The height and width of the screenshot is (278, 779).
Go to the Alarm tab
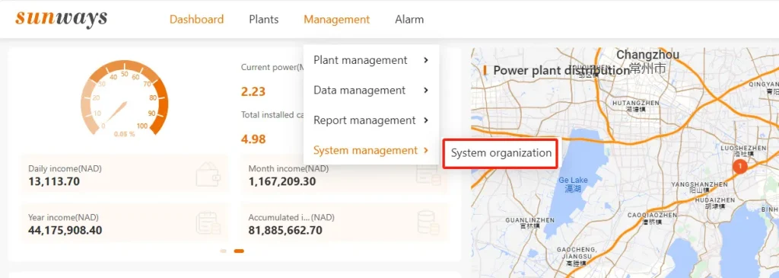click(409, 19)
